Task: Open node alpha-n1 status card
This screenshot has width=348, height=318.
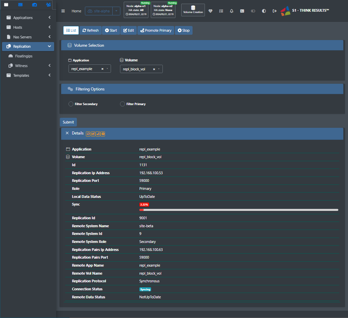Action: [x=136, y=10]
